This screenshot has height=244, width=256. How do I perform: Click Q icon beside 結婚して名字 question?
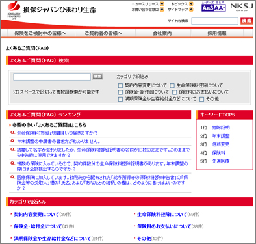[13, 150]
